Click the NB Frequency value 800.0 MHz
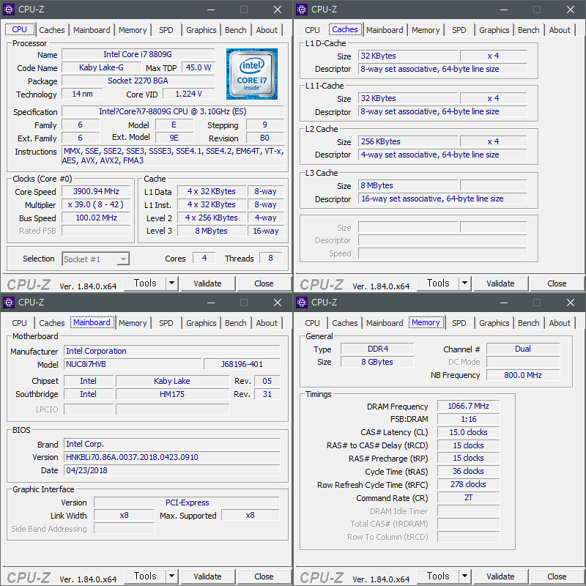This screenshot has width=586, height=586. point(523,375)
